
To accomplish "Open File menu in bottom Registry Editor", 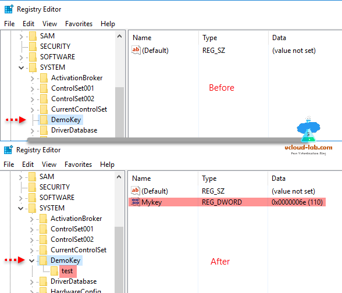I will pyautogui.click(x=9, y=164).
